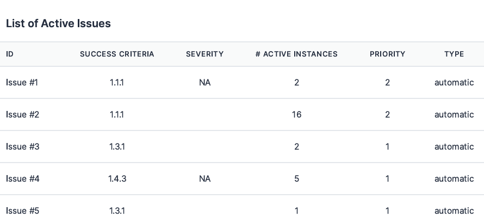Click the ID column header
Screen dimensions: 484x224
click(x=10, y=54)
